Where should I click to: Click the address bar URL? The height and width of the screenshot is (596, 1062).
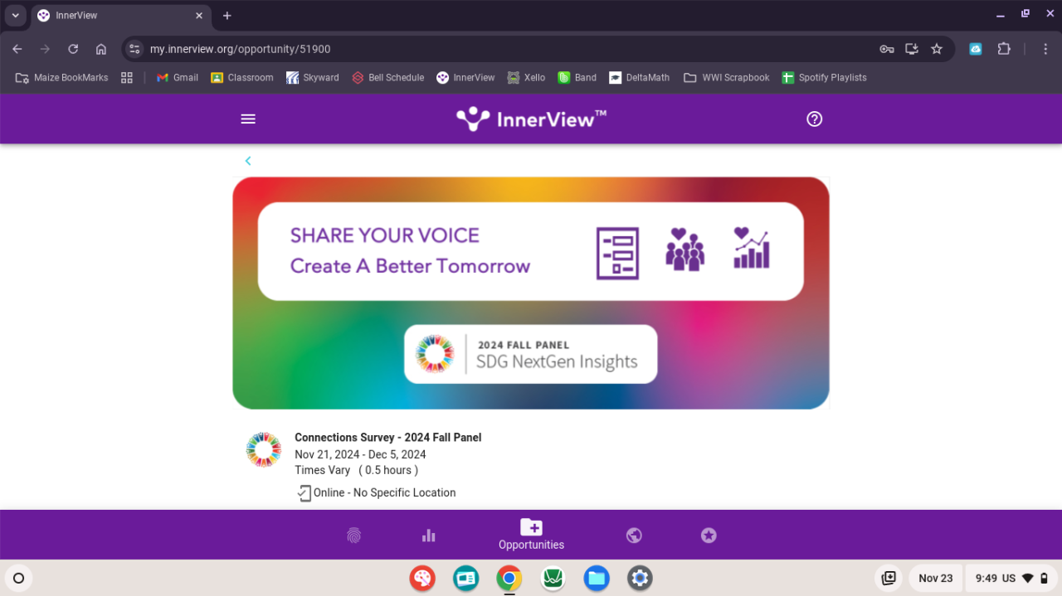click(x=240, y=49)
